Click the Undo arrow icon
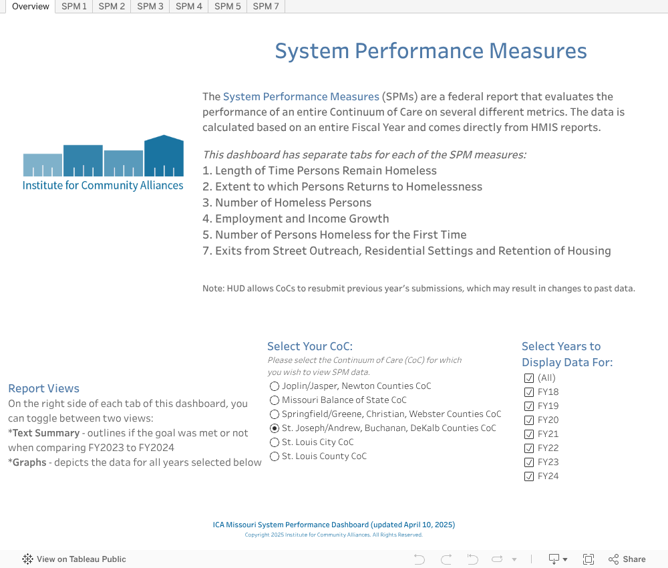668x568 pixels. [420, 559]
